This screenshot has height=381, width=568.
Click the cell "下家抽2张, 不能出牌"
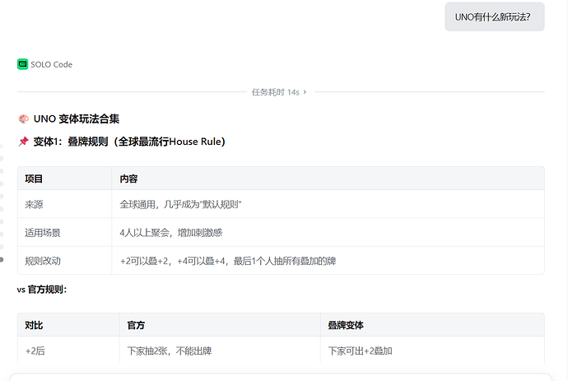tap(220, 351)
